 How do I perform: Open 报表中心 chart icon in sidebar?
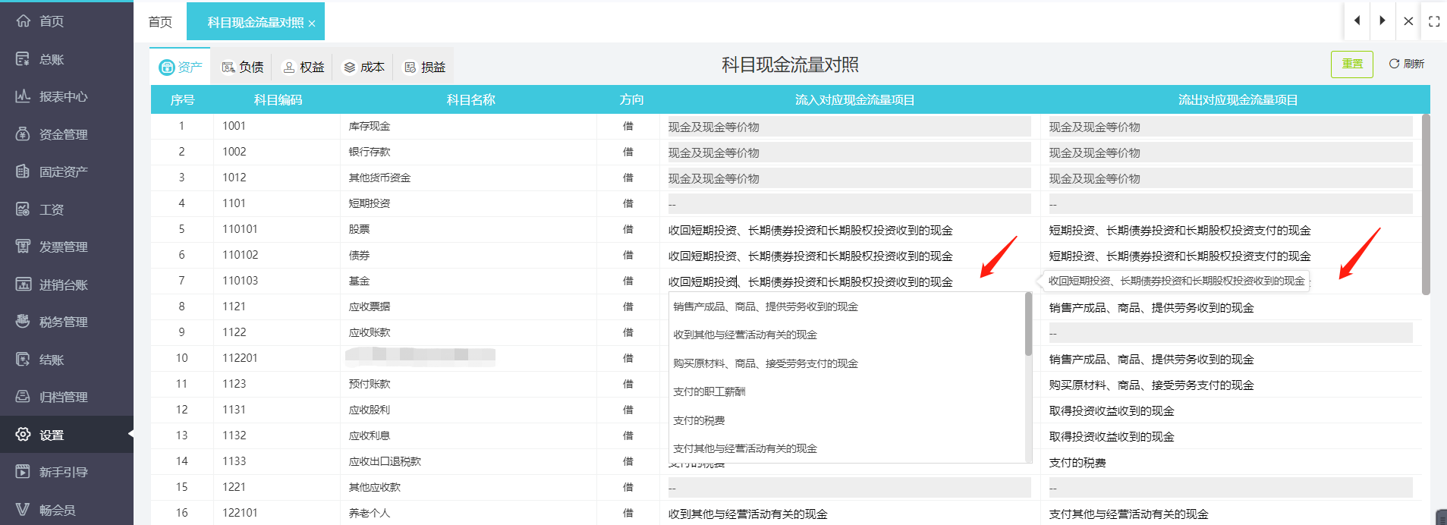pos(23,96)
